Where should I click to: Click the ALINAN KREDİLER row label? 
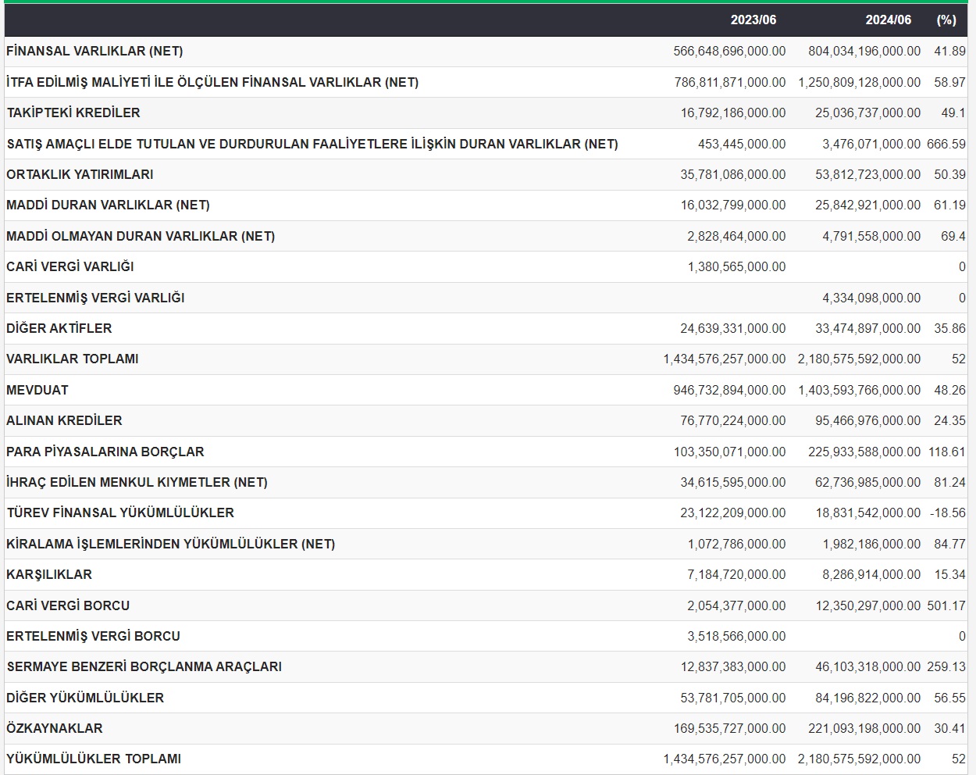[x=64, y=420]
